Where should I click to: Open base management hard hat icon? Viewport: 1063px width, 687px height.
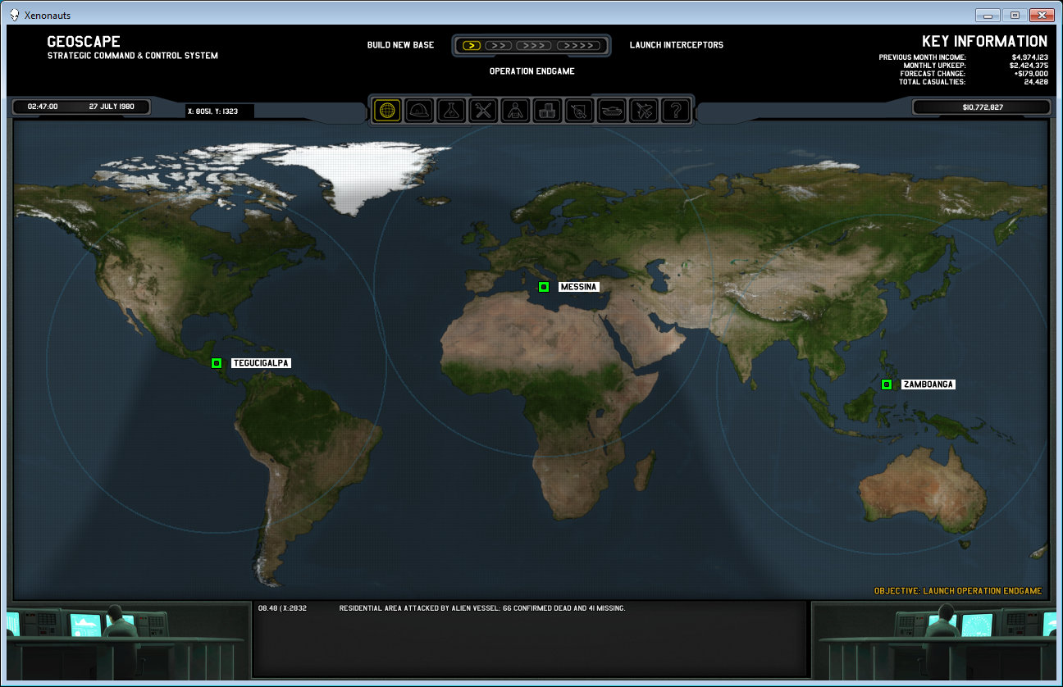419,111
